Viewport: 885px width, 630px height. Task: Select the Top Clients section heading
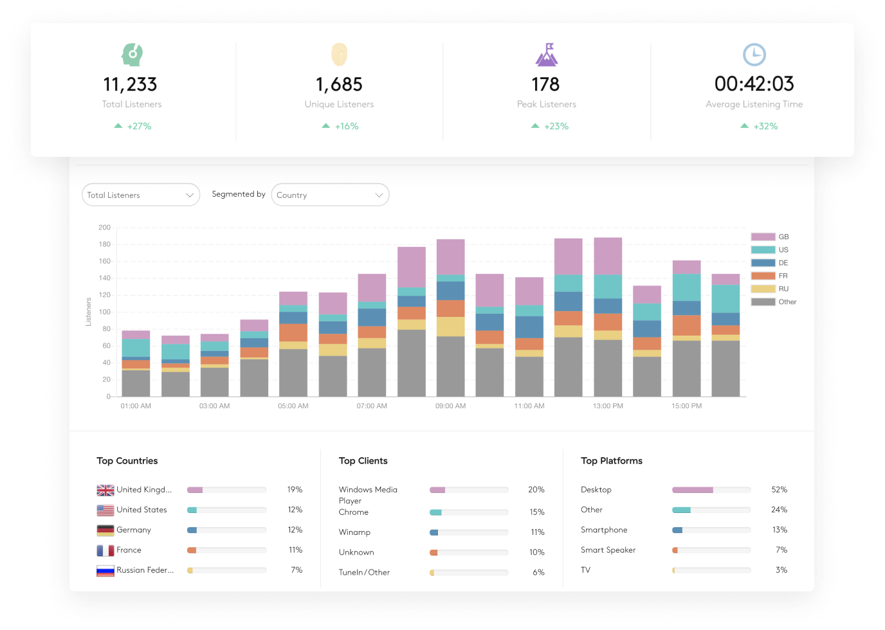pyautogui.click(x=363, y=461)
